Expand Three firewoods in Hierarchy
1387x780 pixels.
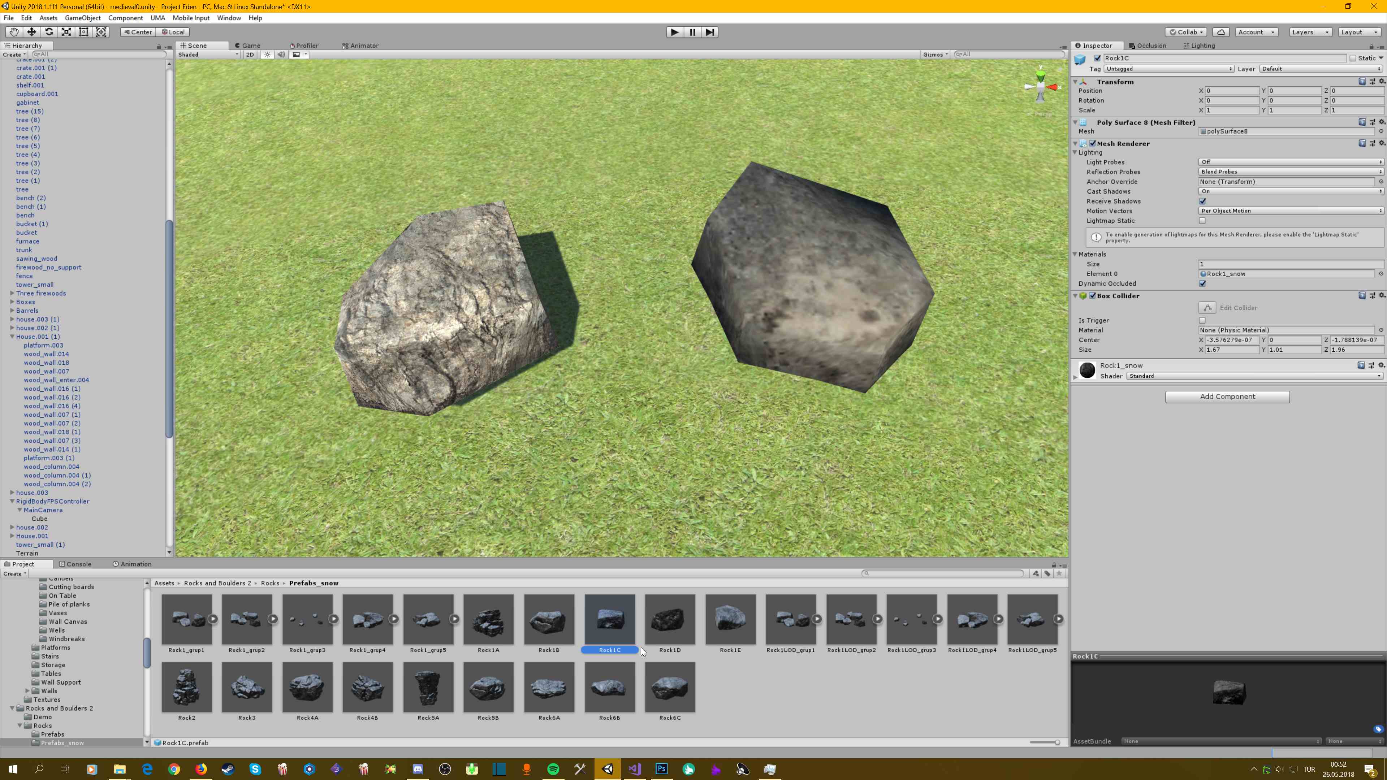[12, 293]
